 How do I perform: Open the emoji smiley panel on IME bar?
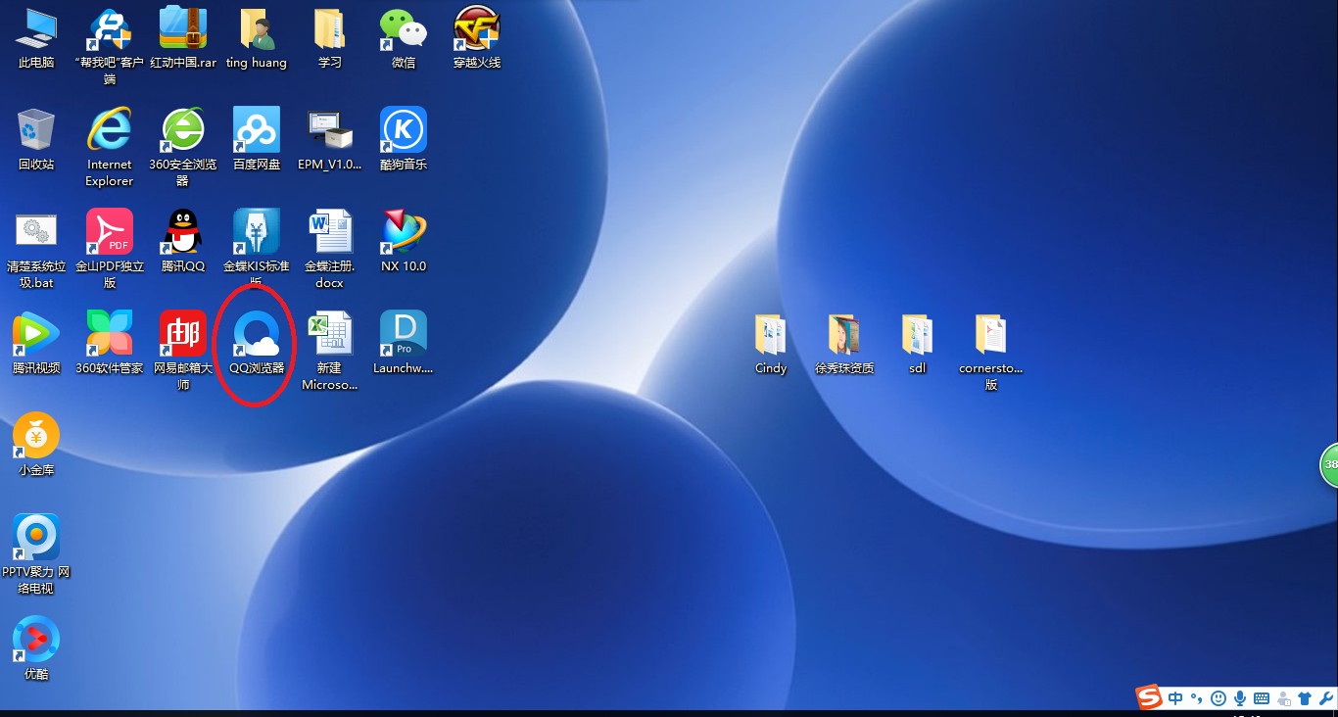[x=1219, y=698]
